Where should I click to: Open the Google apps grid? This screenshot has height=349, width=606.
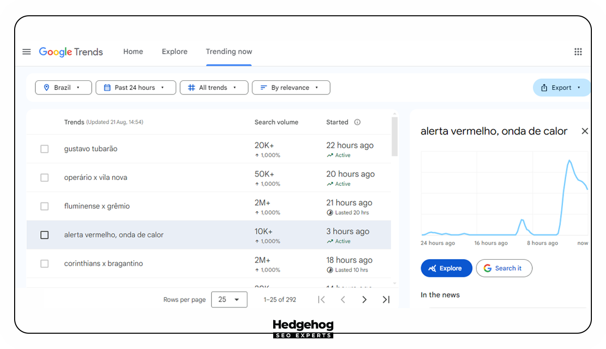point(578,52)
